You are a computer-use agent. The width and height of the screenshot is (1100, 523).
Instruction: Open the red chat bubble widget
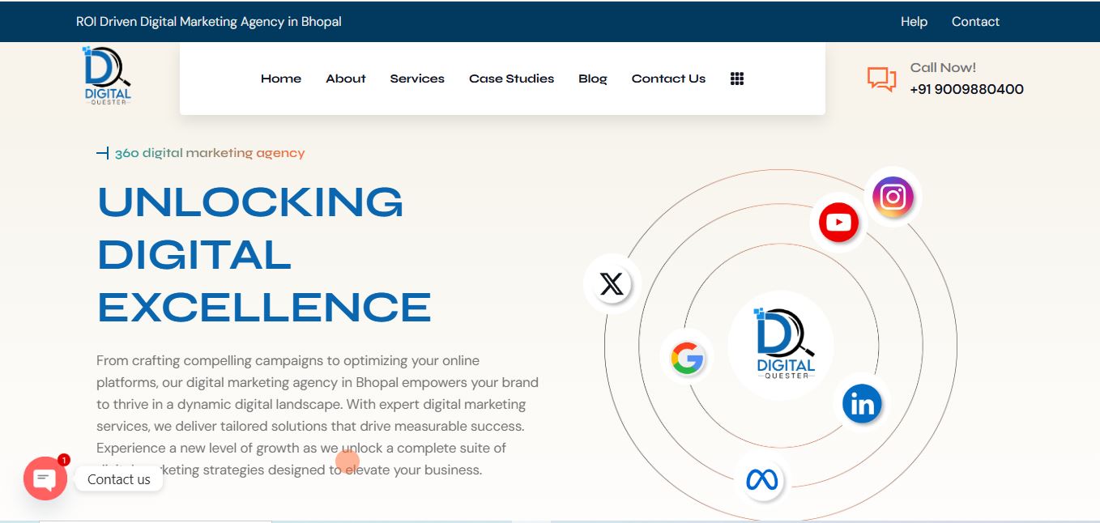pyautogui.click(x=45, y=478)
